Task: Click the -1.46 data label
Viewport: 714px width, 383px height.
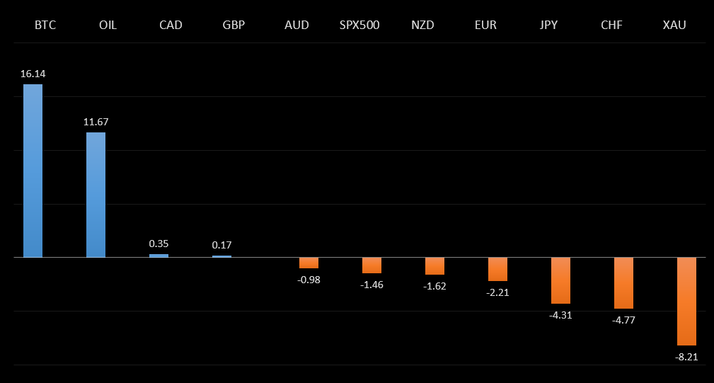Action: pyautogui.click(x=372, y=285)
